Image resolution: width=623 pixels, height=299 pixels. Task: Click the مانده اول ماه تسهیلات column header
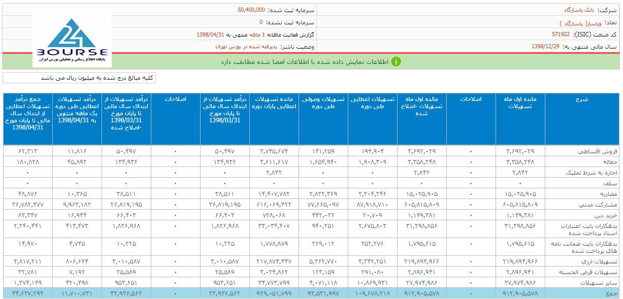(x=520, y=102)
